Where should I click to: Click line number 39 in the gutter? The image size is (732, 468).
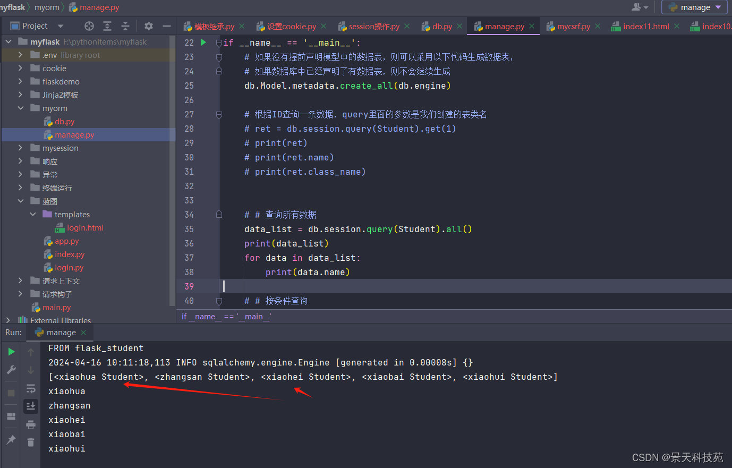click(189, 286)
